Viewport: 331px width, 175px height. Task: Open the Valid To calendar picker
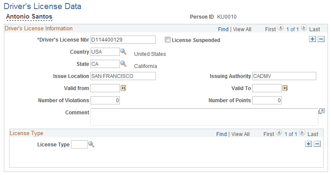(x=285, y=88)
